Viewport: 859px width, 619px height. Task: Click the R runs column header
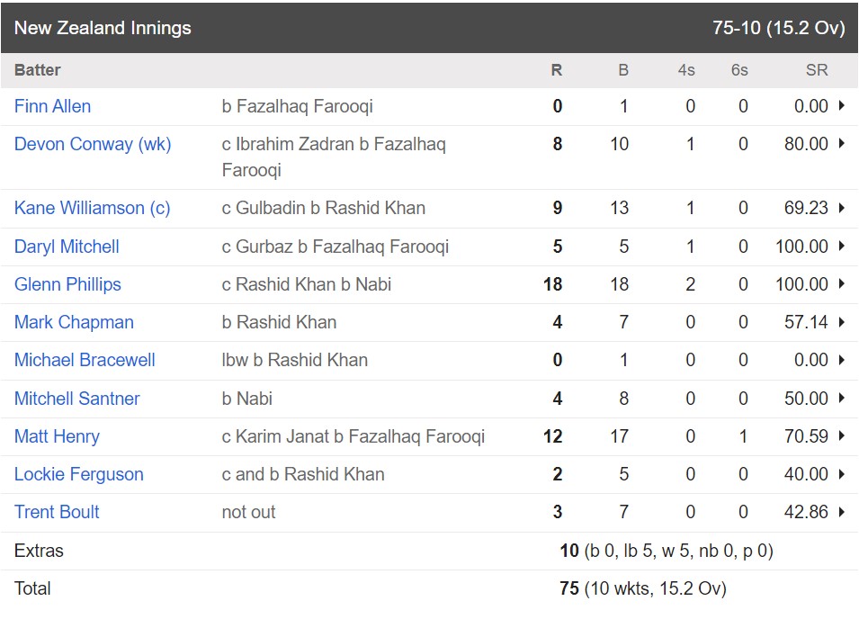point(557,70)
